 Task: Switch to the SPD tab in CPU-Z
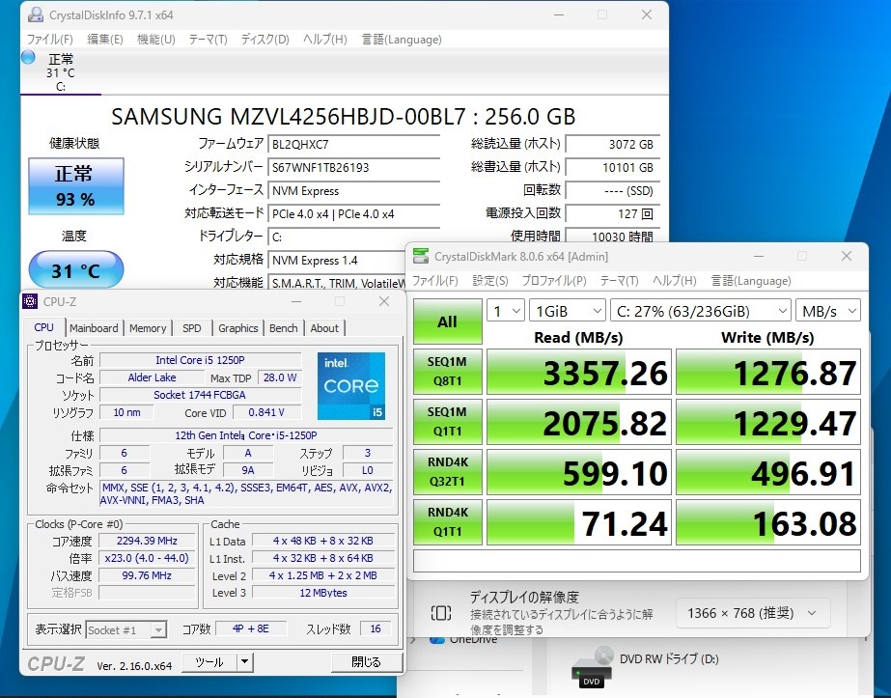(192, 328)
